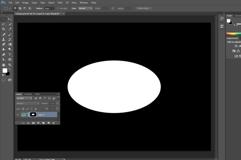Toggle the Anti-alias checkbox
The image size is (241, 160).
(x=57, y=8)
